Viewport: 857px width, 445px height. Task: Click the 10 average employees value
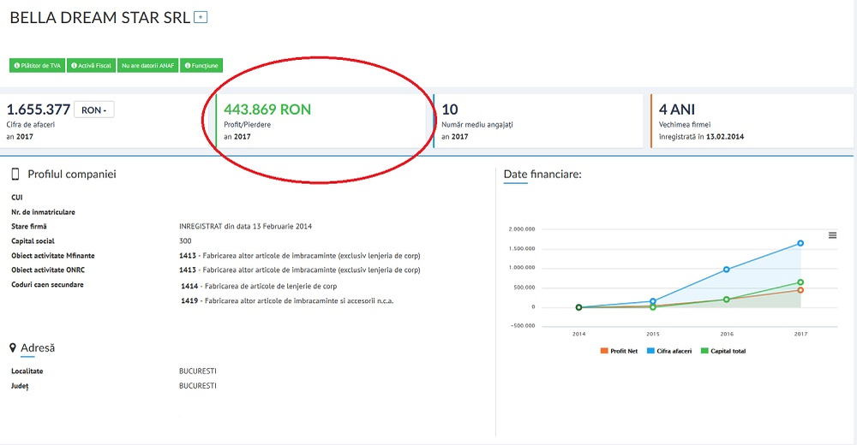click(450, 110)
